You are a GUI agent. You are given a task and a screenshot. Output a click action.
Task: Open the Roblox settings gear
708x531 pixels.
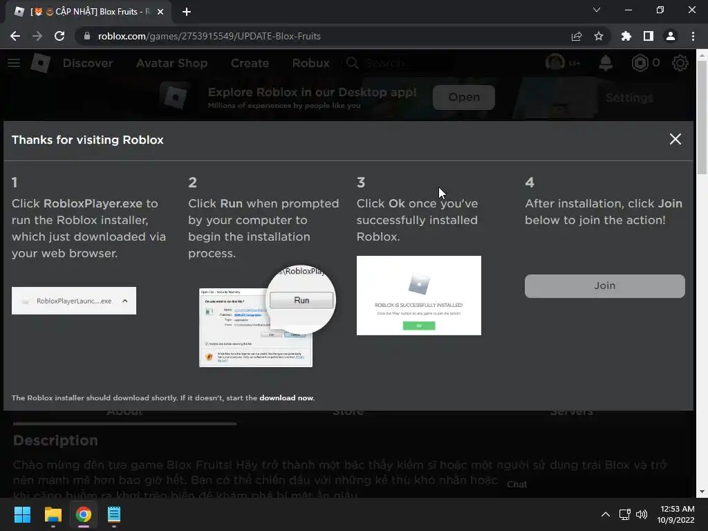[680, 63]
